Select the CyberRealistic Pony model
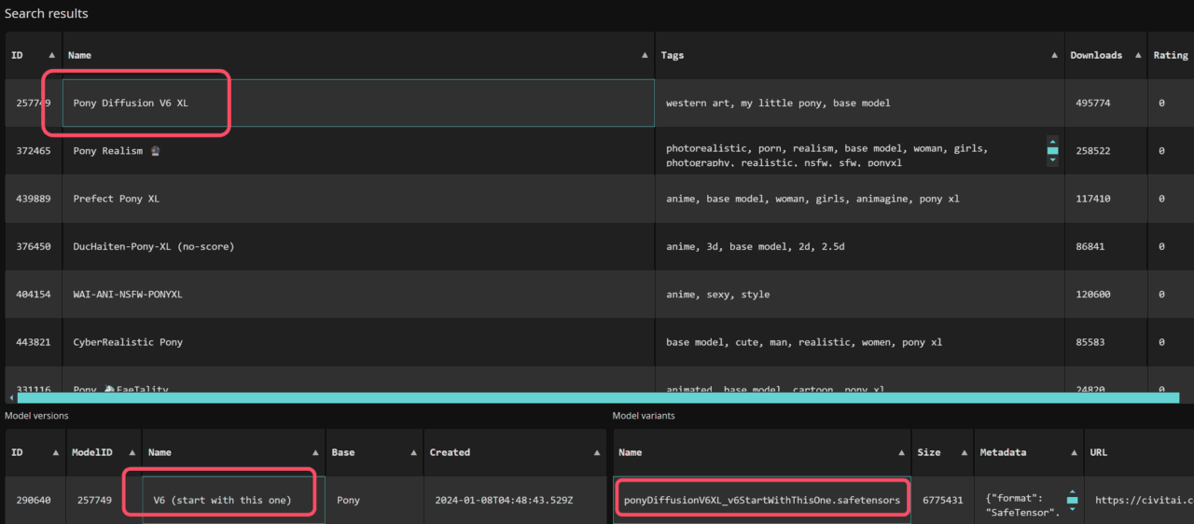1194x524 pixels. (x=128, y=342)
